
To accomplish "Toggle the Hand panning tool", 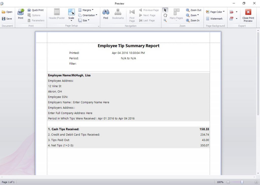I will [x=165, y=15].
